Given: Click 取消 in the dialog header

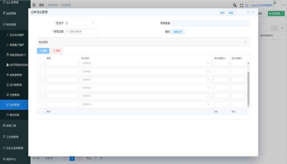Looking at the screenshot, I should point(222,13).
